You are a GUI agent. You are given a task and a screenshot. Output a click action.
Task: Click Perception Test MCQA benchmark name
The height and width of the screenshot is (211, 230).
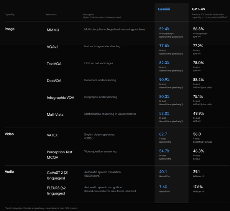[59, 155]
